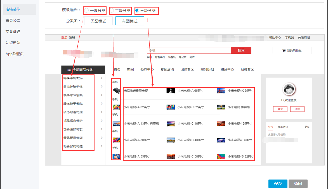This screenshot has height=189, width=328.
Task: Click the 小米电视4C 43英寸 product thumbnail
Action: (171, 140)
